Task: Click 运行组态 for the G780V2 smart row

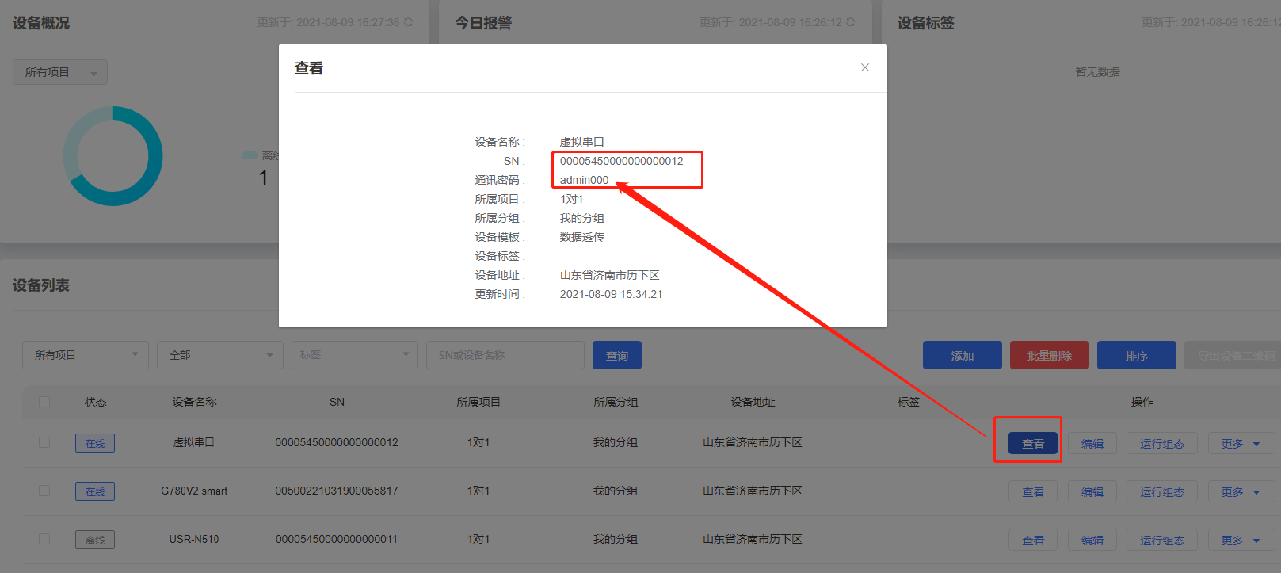Action: [1162, 492]
